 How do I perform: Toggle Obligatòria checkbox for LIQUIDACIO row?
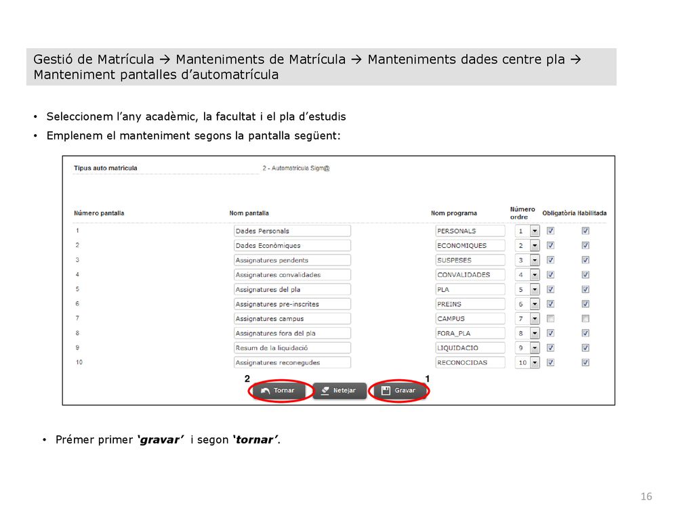[x=550, y=347]
